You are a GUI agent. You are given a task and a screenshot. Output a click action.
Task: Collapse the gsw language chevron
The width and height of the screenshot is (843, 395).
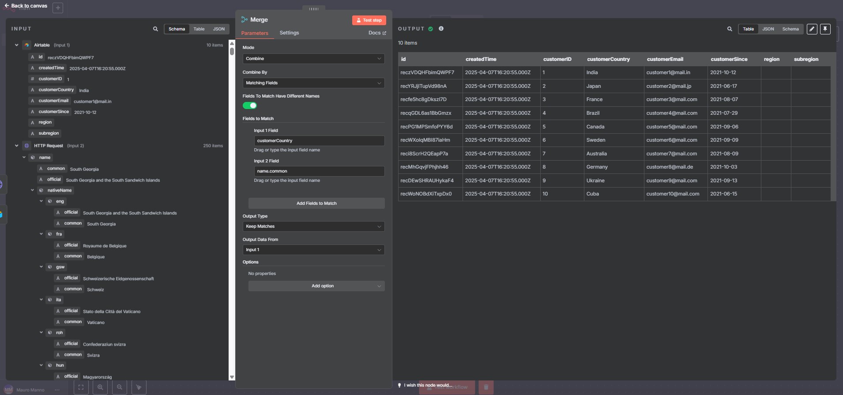point(41,267)
